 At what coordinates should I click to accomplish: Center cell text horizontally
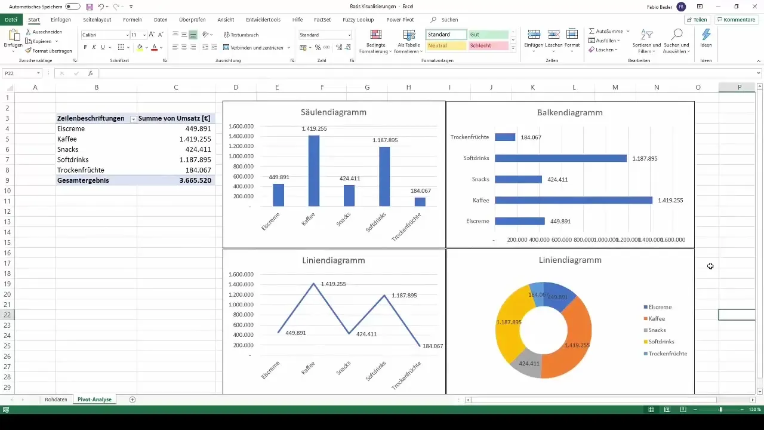pyautogui.click(x=184, y=47)
